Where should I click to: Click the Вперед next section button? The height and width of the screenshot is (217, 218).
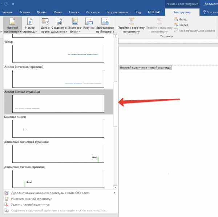[x=183, y=25]
